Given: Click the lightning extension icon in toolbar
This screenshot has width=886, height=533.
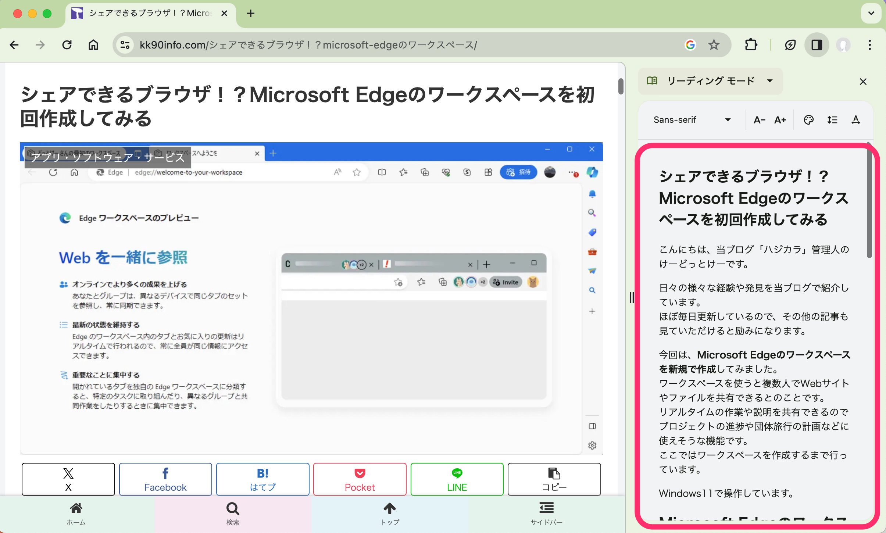Looking at the screenshot, I should 790,45.
